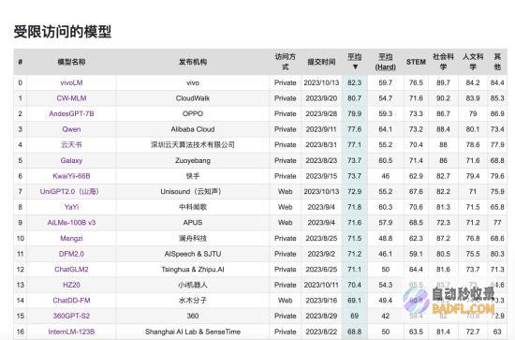Open the DFM2.0 model link
Screen dimensions: 515x340
pyautogui.click(x=71, y=254)
